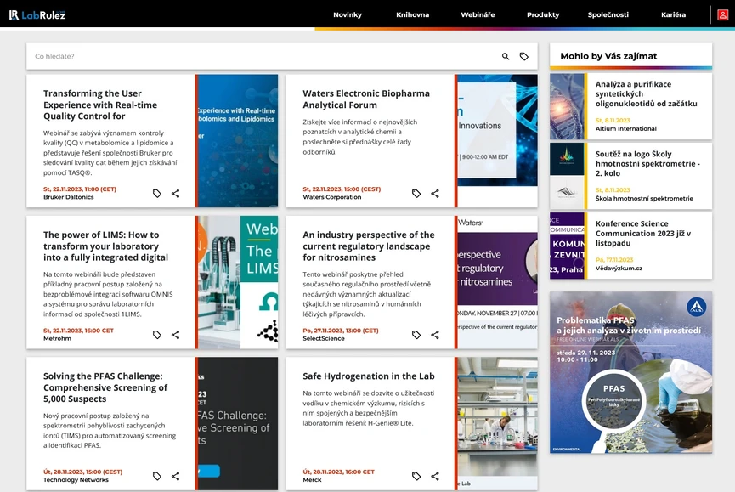
Task: Share the Technology Networks PFAS webinar
Action: pos(175,476)
